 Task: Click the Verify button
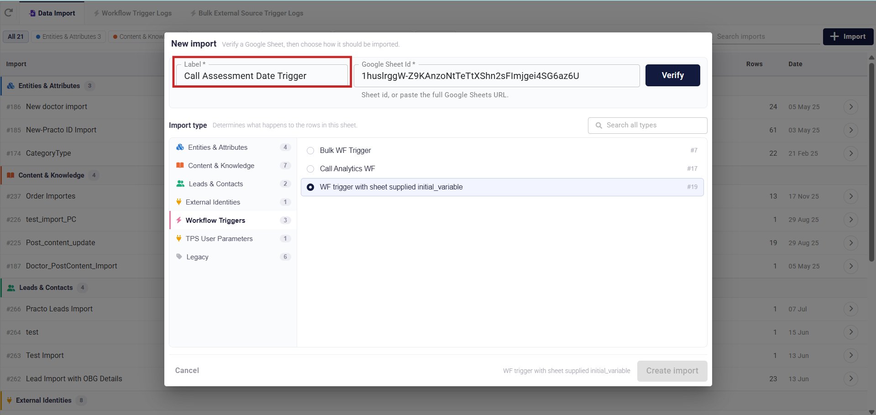pyautogui.click(x=672, y=75)
